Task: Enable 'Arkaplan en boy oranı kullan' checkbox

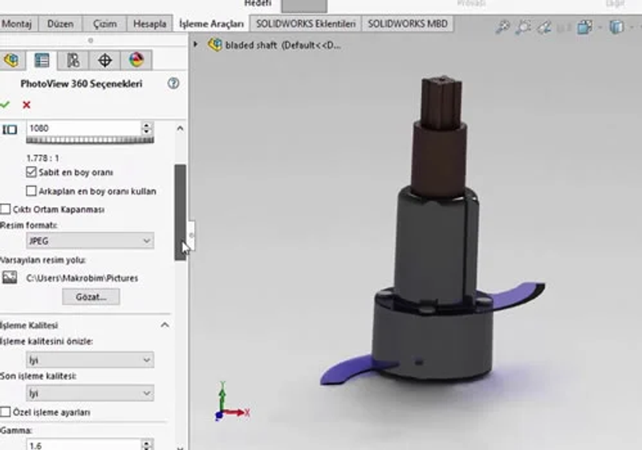Action: (x=31, y=191)
